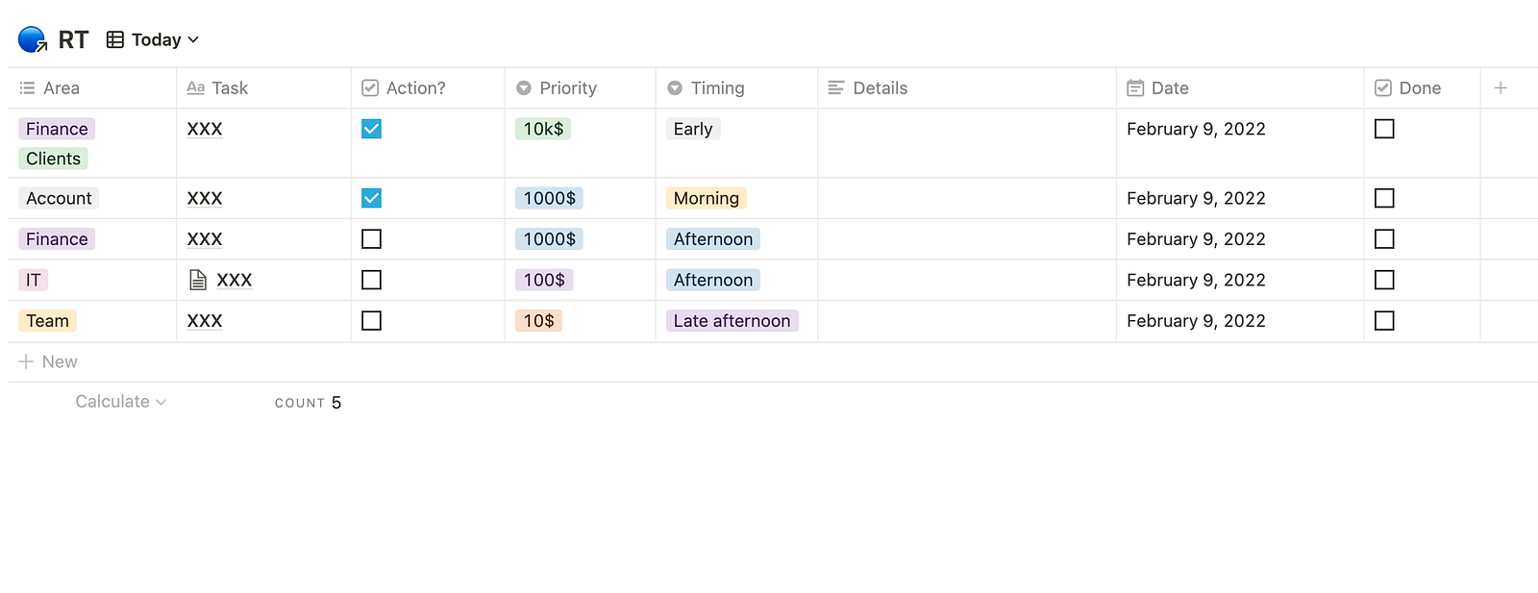Click the table view icon beside Today

[x=115, y=39]
